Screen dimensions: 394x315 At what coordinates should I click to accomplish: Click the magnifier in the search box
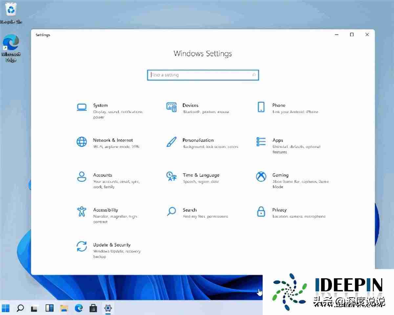tap(254, 75)
